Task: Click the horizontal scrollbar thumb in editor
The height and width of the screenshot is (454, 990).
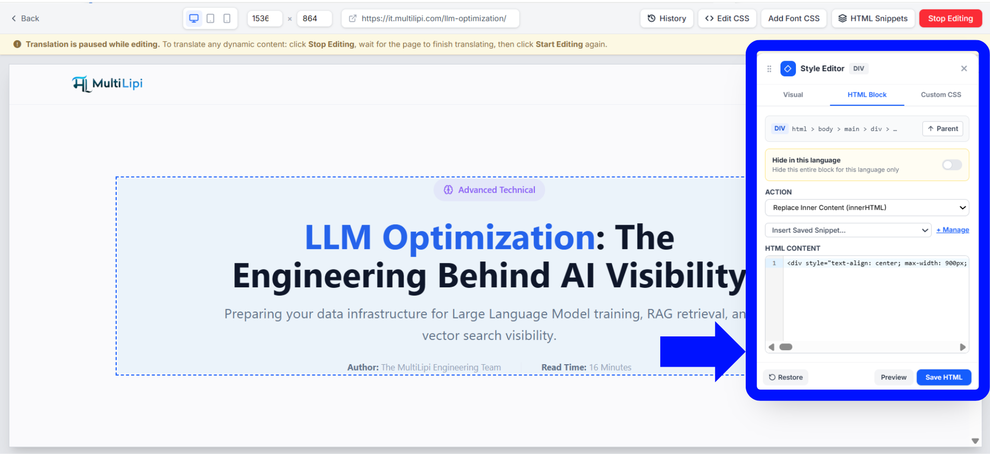Action: (x=786, y=347)
